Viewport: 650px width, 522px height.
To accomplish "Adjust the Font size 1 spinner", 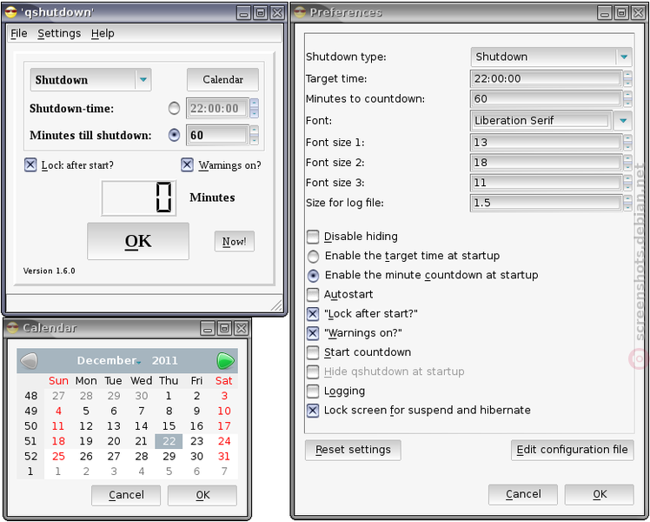I will 627,143.
